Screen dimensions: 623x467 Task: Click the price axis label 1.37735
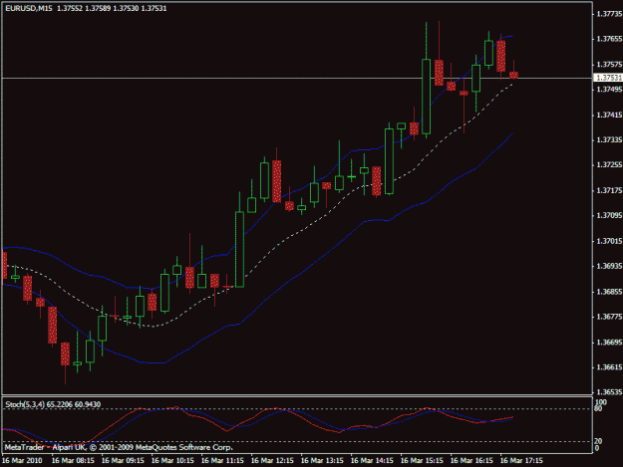click(x=609, y=14)
